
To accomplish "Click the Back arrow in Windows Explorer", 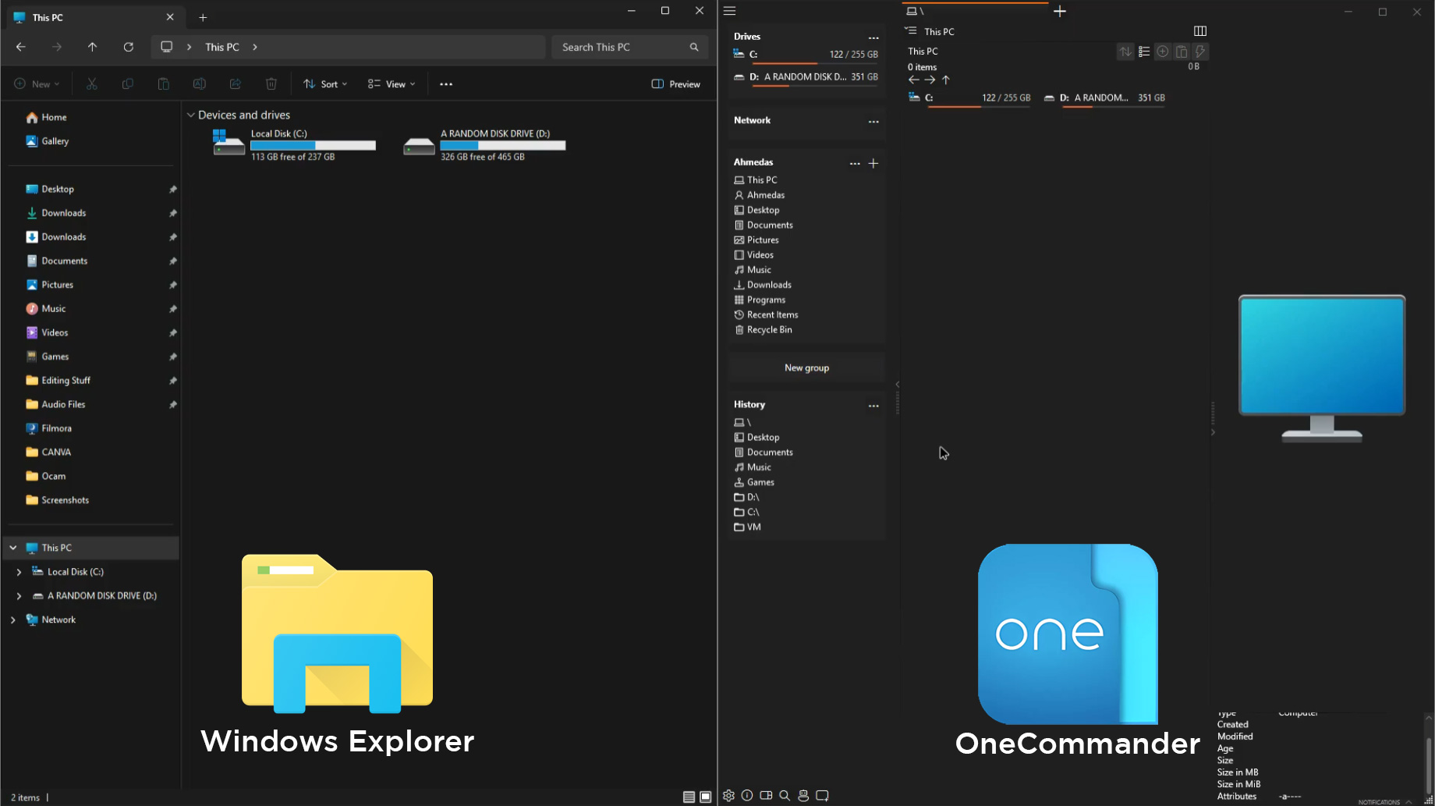I will pyautogui.click(x=21, y=47).
